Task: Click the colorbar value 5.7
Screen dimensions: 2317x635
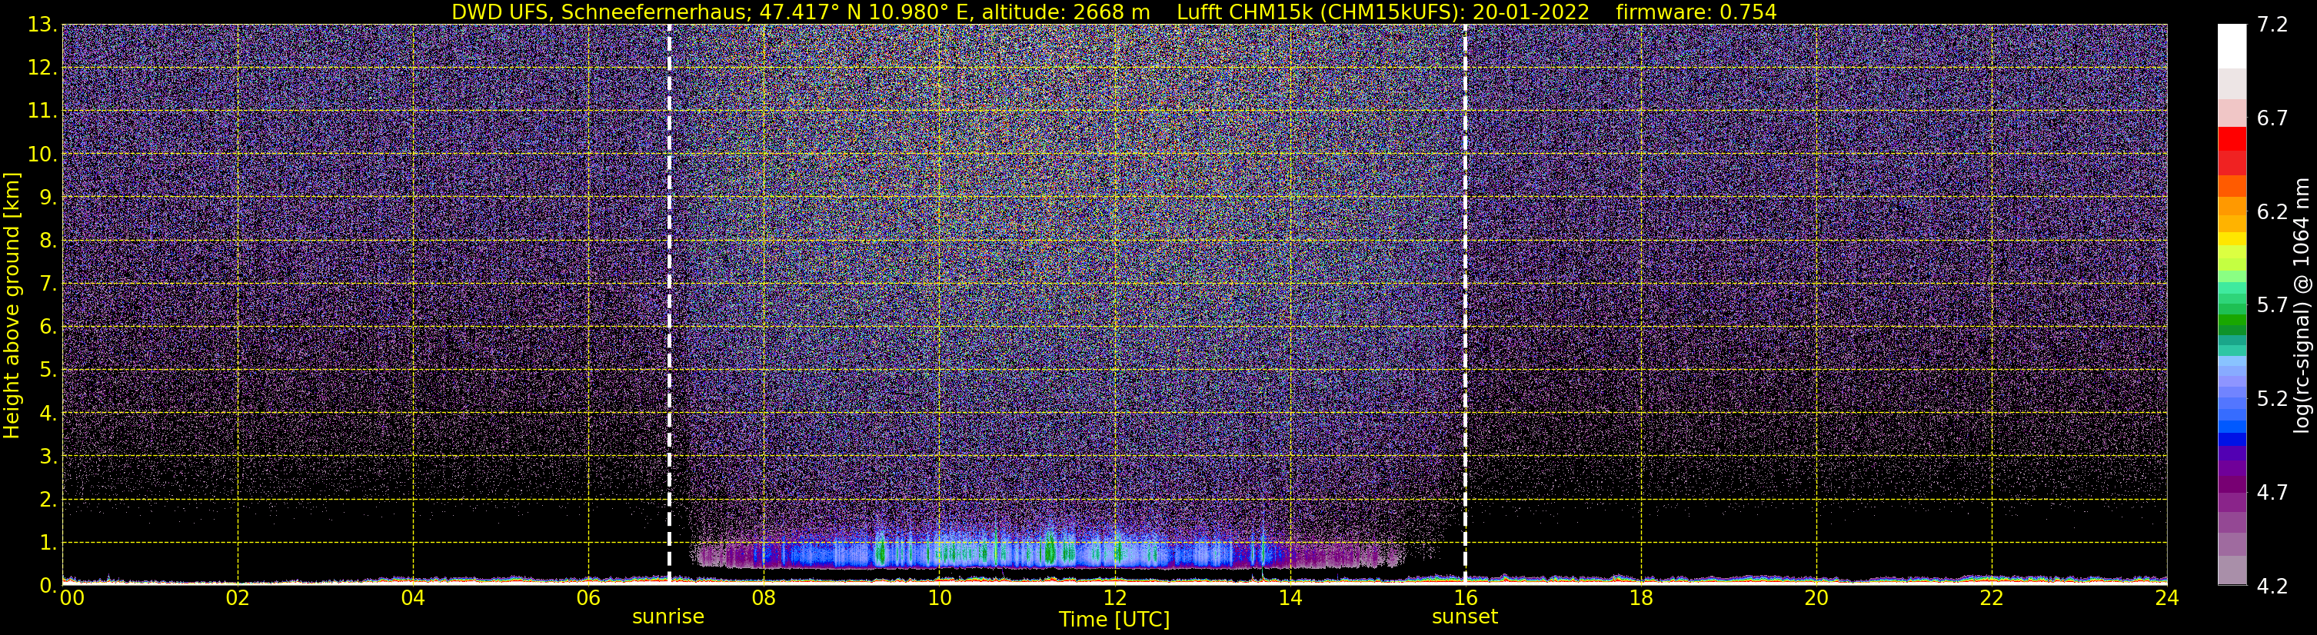Action: 2272,305
